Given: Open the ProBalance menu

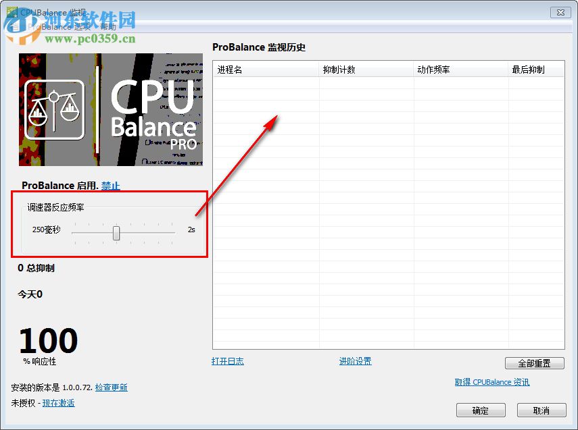Looking at the screenshot, I should [x=50, y=27].
